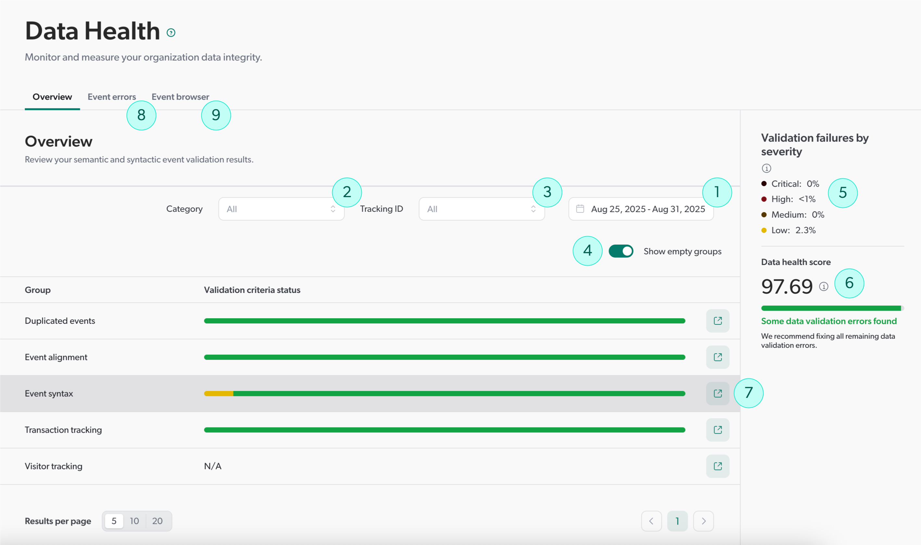
Task: Open the Data Health help icon
Action: 171,33
